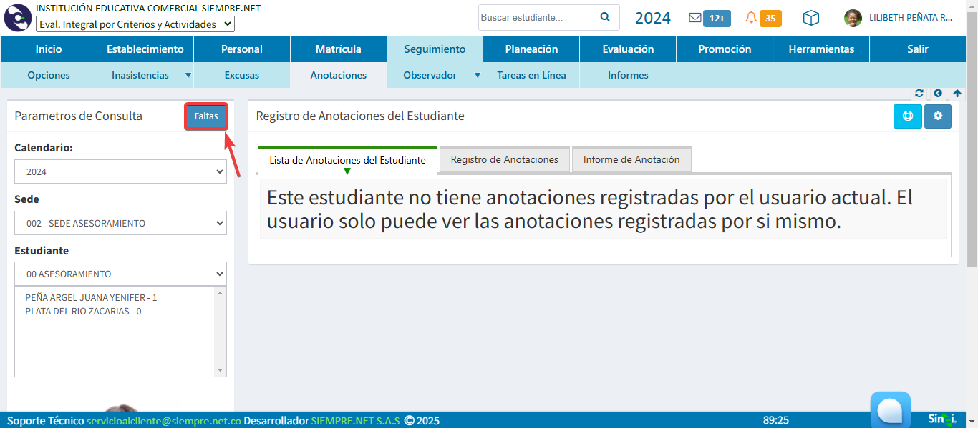The image size is (978, 428).
Task: Expand the Observador submenu arrow
Action: coord(478,75)
